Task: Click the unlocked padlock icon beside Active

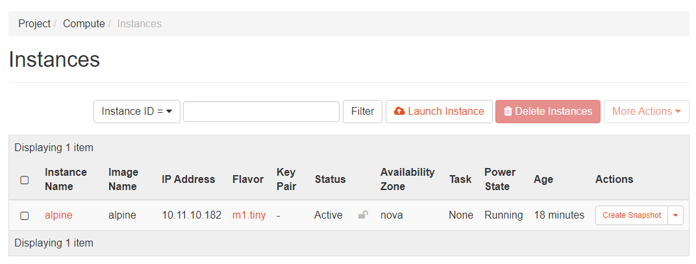Action: pos(363,215)
